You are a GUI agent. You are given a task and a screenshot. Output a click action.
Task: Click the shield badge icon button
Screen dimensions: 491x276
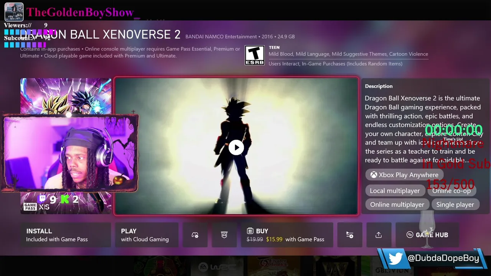coord(224,235)
